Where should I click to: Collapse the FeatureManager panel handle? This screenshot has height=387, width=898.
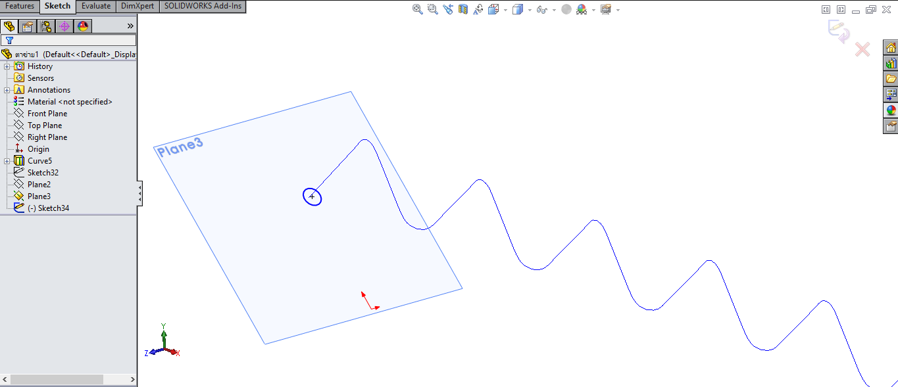(x=140, y=194)
